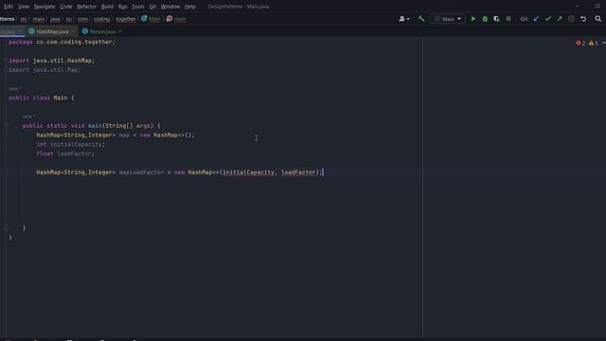Image resolution: width=606 pixels, height=341 pixels.
Task: Click the main method icon in breadcrumb
Action: (169, 19)
